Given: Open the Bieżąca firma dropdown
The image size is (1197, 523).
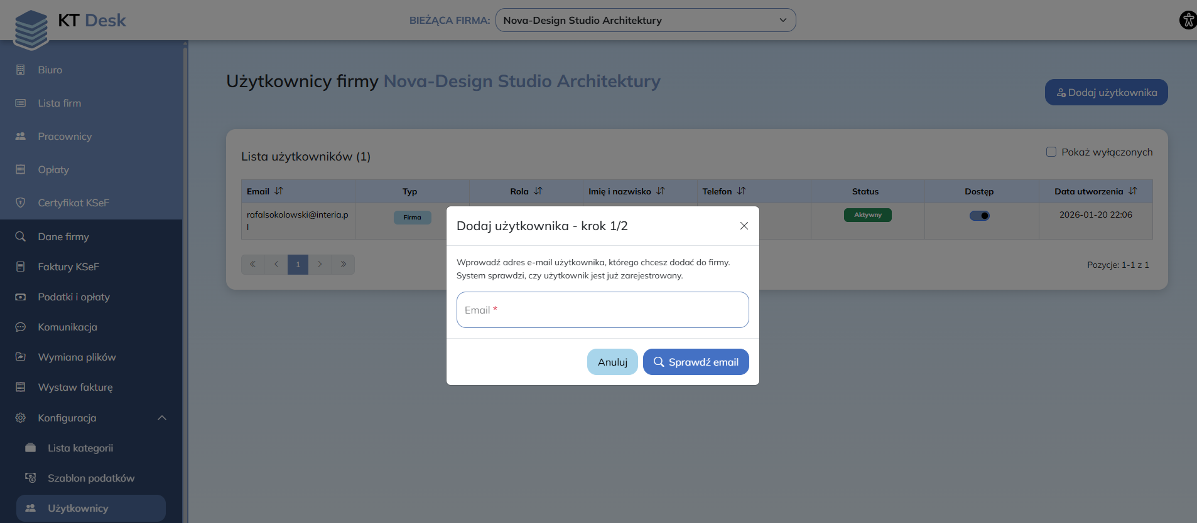Looking at the screenshot, I should click(x=645, y=20).
